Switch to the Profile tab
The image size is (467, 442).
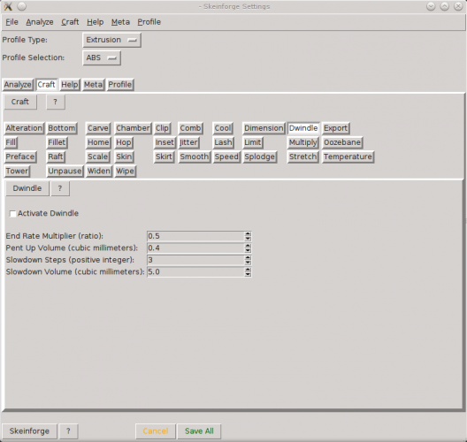tap(120, 85)
